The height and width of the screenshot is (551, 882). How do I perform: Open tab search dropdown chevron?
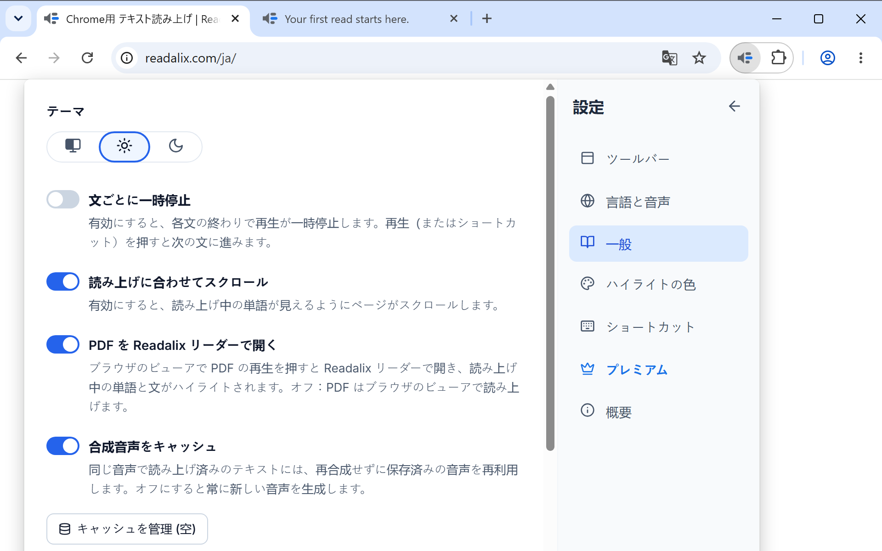point(18,19)
